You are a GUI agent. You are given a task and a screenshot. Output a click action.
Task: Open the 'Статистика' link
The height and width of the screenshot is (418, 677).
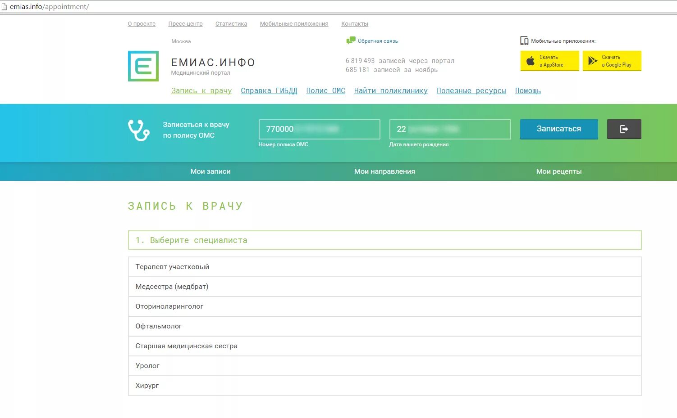click(x=231, y=24)
